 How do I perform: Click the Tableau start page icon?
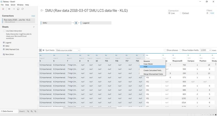coord(3,9)
